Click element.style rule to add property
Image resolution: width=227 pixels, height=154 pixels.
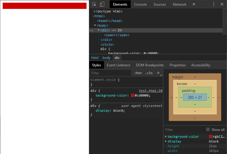126,82
